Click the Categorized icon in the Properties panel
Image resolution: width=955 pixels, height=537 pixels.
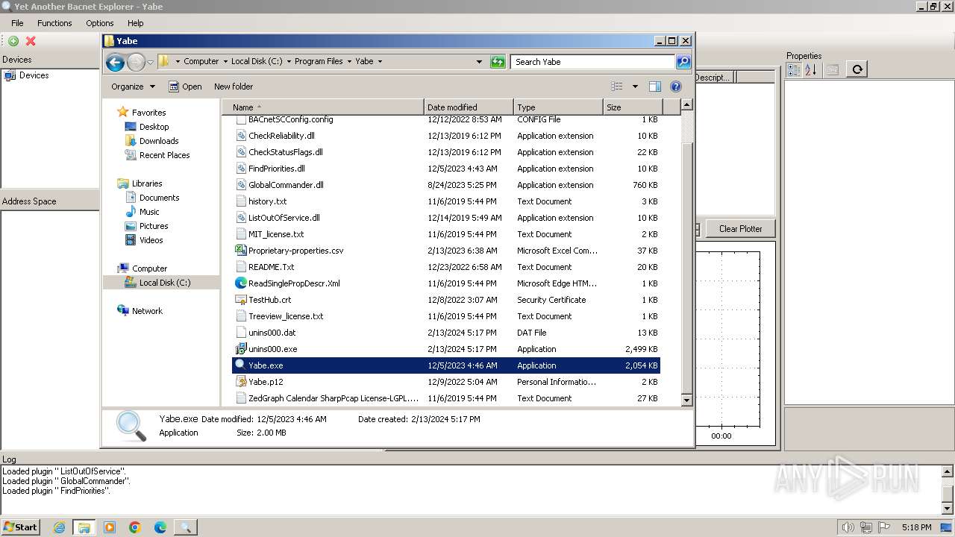click(794, 69)
